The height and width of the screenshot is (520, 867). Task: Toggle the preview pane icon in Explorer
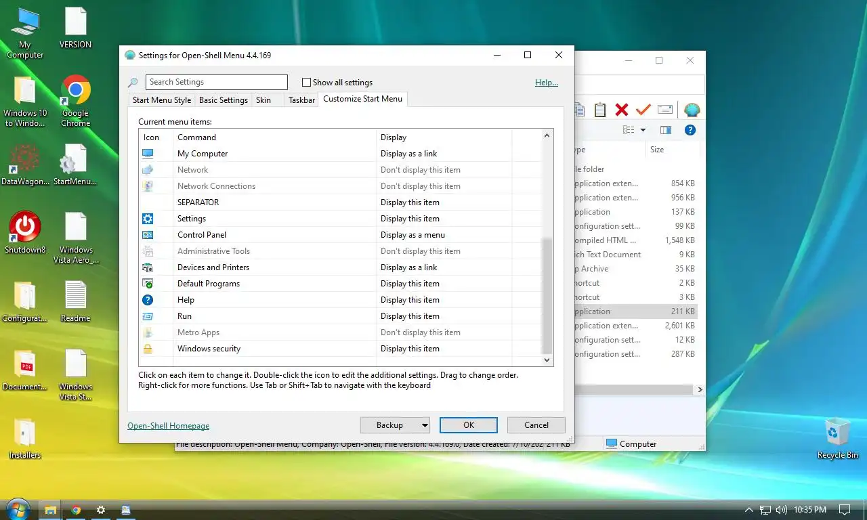[x=666, y=130]
